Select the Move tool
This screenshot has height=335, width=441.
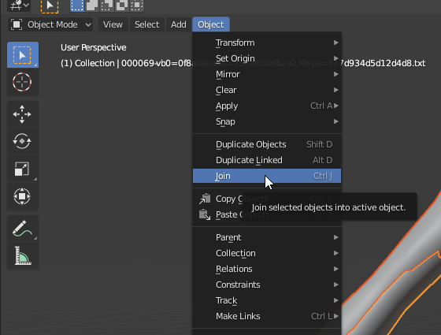(x=23, y=114)
